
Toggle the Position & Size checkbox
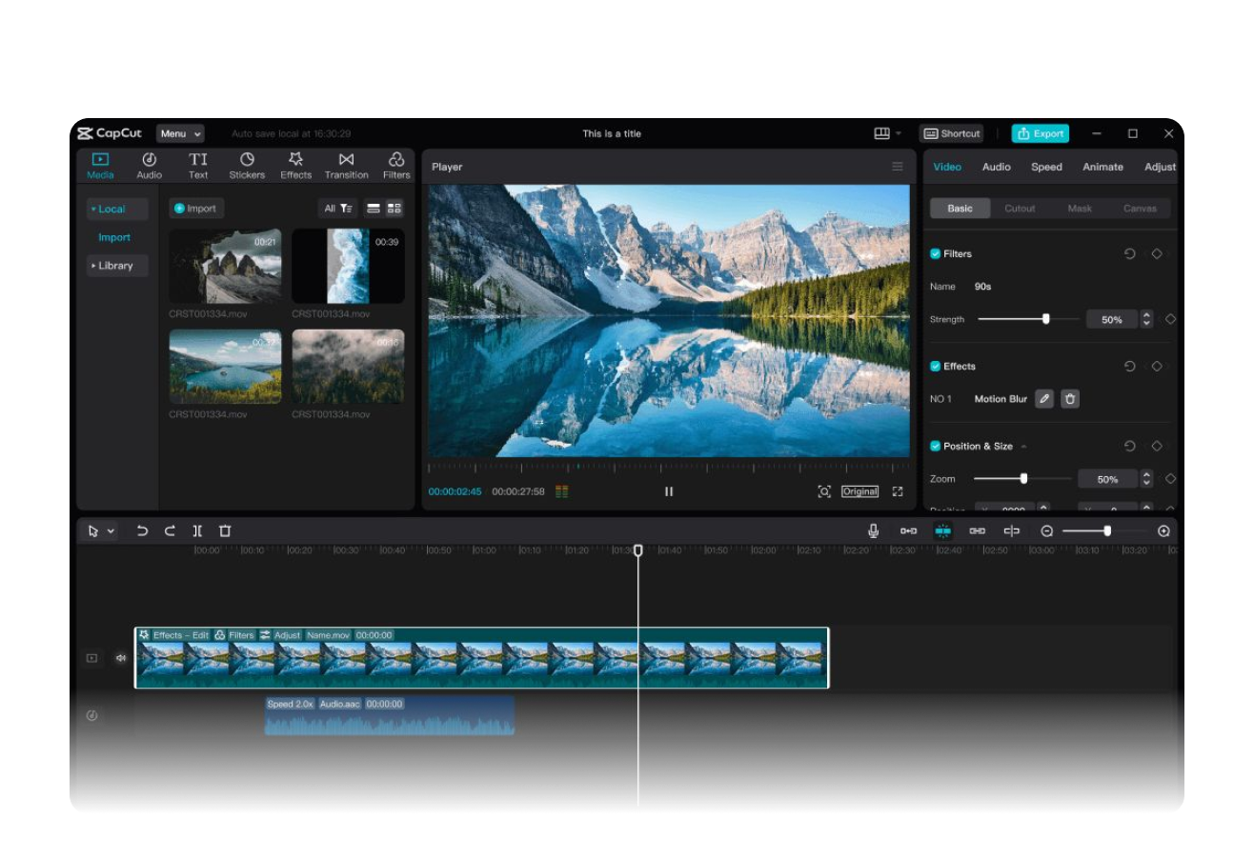[x=935, y=447]
